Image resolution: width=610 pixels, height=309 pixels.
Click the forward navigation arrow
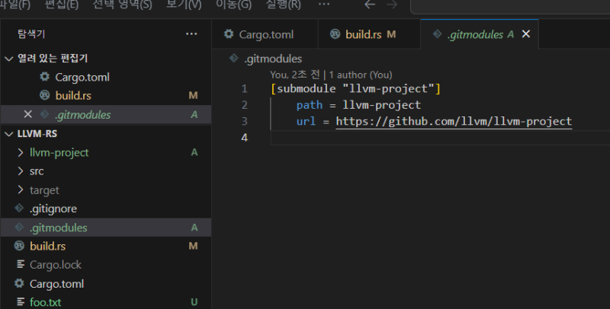[393, 5]
